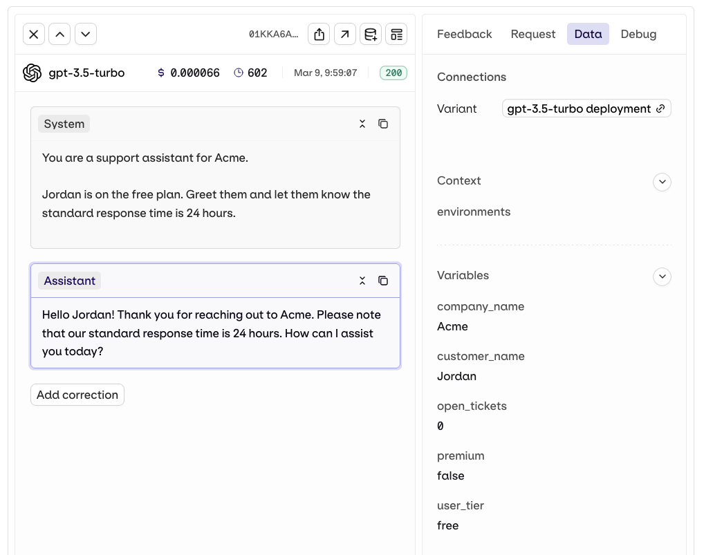Collapse the System message block
The height and width of the screenshot is (555, 704).
[x=362, y=124]
